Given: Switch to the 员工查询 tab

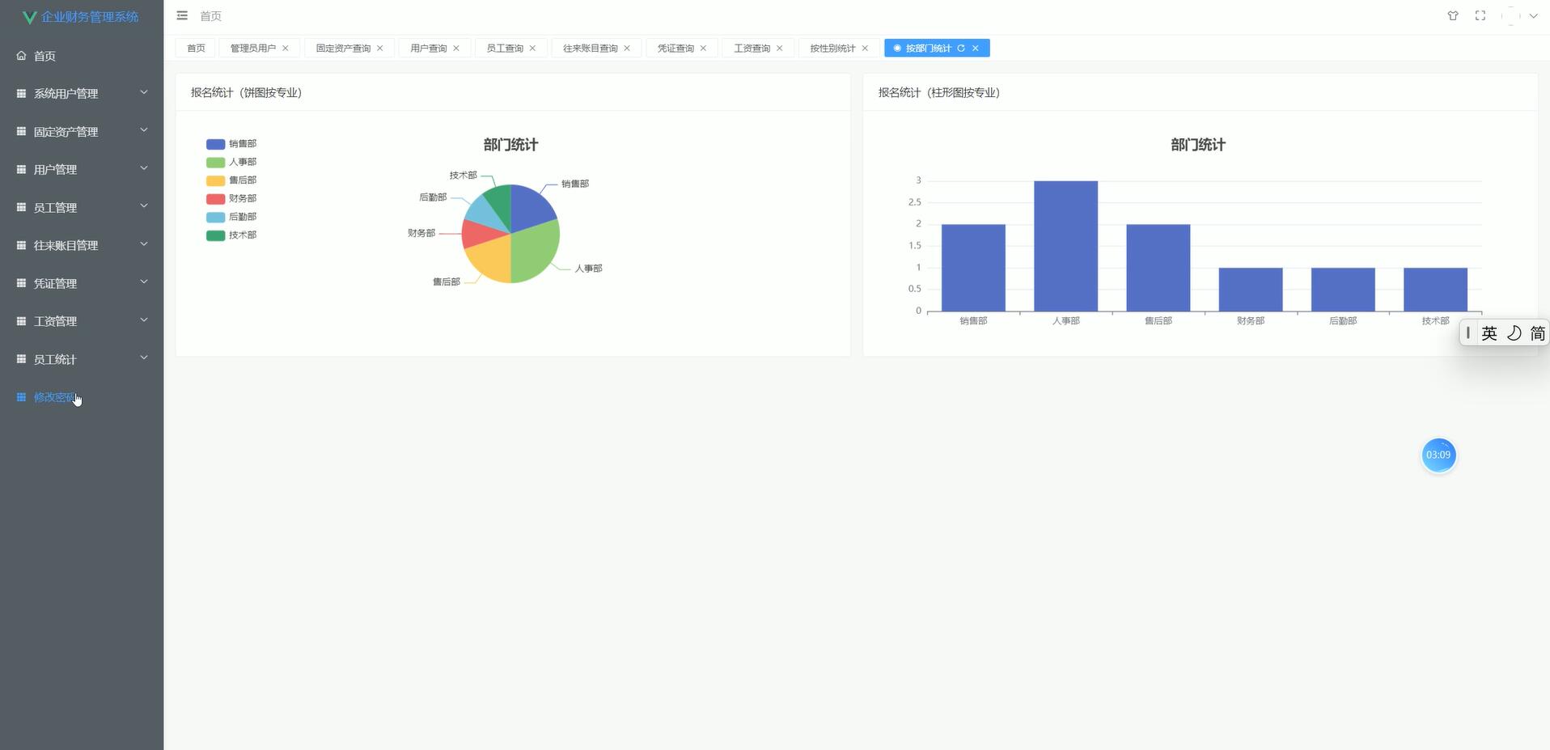Looking at the screenshot, I should point(503,48).
